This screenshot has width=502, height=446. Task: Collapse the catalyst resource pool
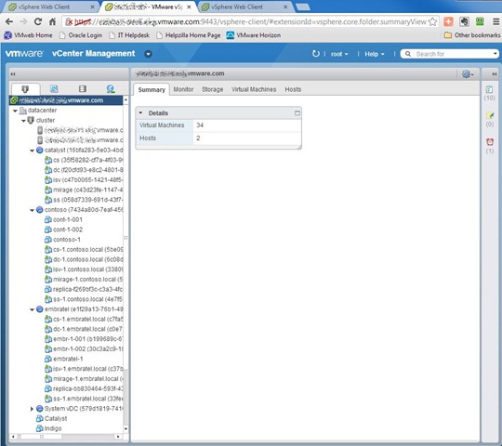[32, 151]
